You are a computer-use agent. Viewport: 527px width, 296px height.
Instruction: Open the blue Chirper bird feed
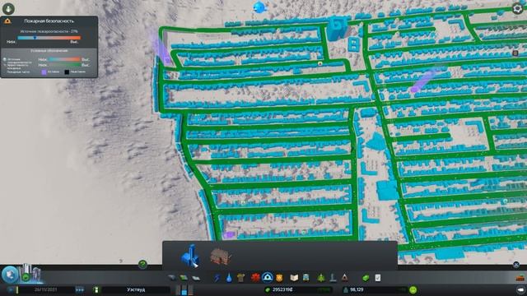tap(259, 7)
